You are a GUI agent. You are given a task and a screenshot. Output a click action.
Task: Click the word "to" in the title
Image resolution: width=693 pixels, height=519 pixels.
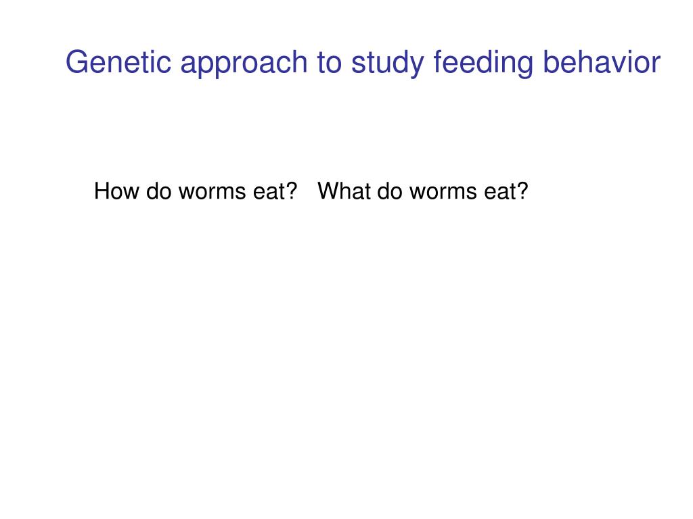(329, 63)
